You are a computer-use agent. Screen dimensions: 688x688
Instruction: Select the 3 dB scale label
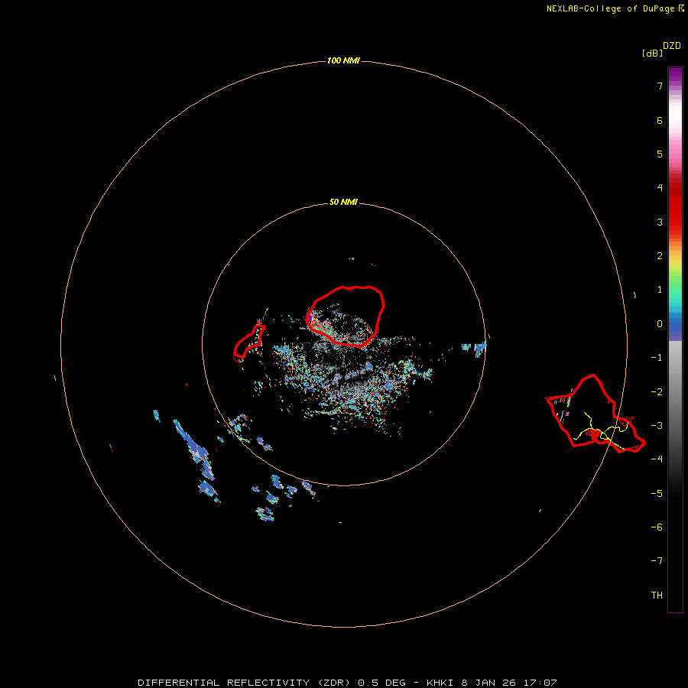660,222
